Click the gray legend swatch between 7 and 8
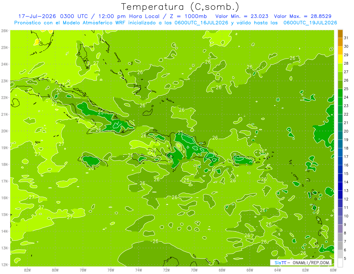Screen dimensions: 354x274 tap(340, 237)
